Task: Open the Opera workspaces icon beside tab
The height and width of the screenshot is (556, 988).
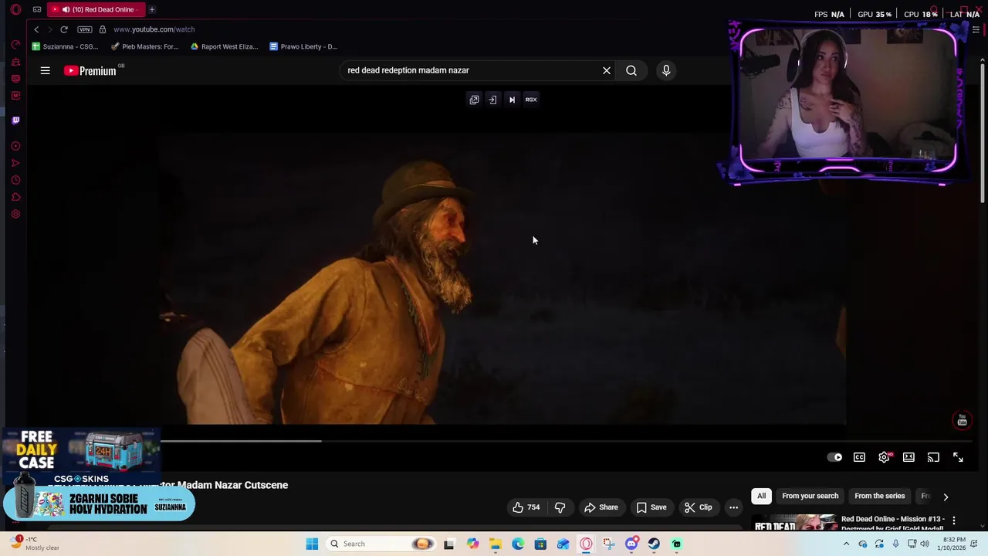Action: [37, 9]
